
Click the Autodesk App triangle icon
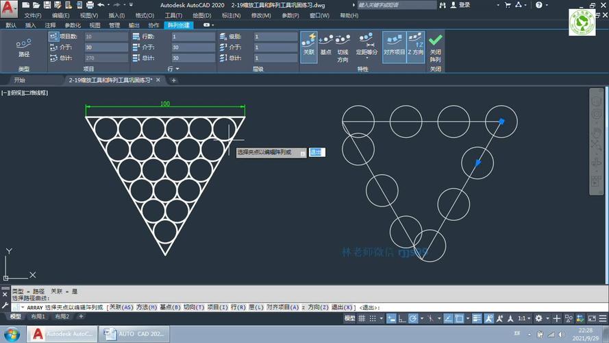point(519,5)
